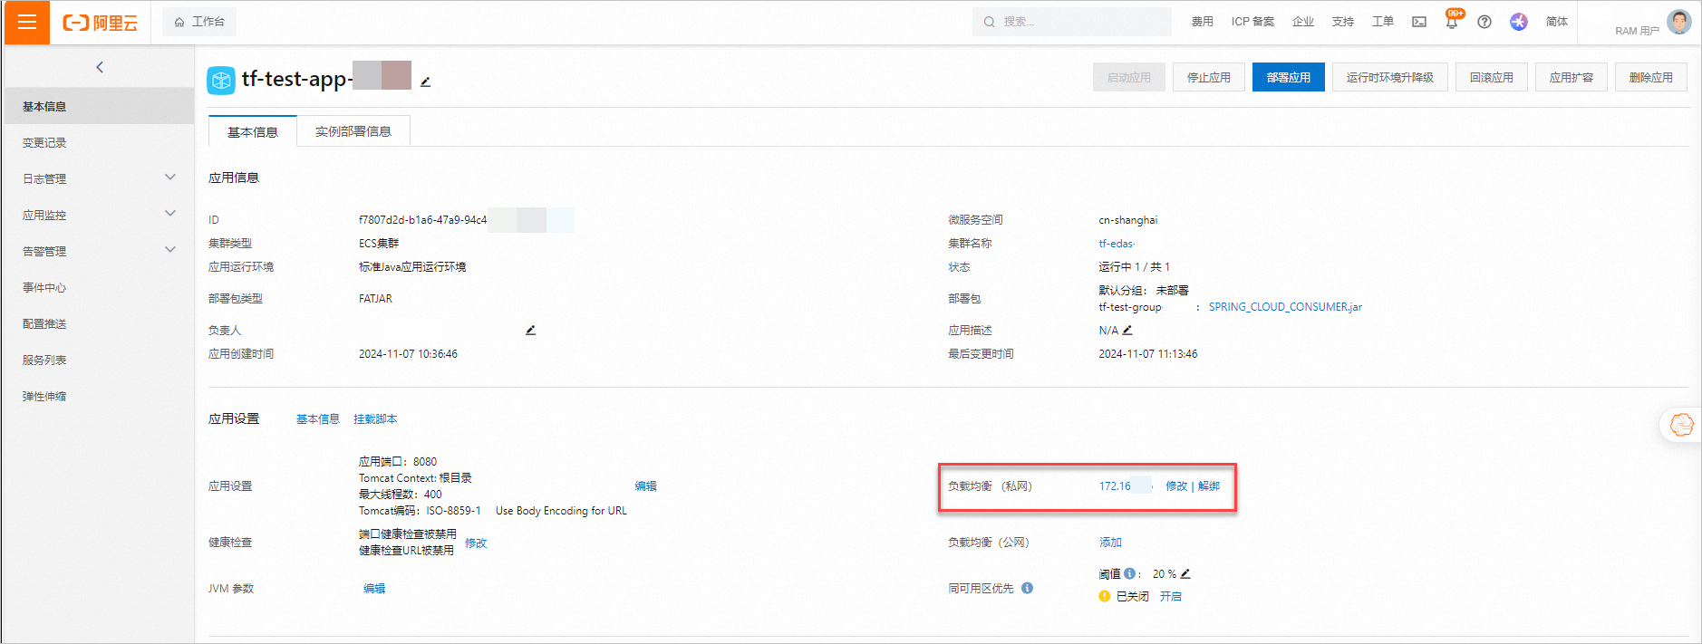Open notifications bell with 99+ badge
This screenshot has height=644, width=1702.
pos(1452,21)
